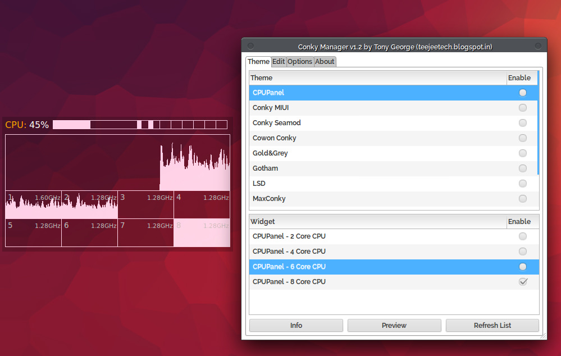Screen dimensions: 561x356
Task: Open the About tab
Action: 325,62
